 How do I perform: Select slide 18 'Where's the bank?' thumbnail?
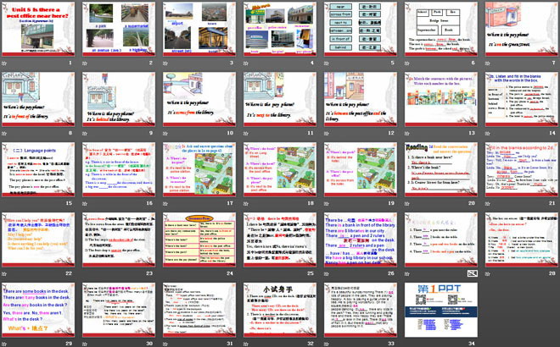point(280,169)
